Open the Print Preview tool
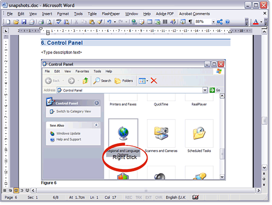Image resolution: width=272 pixels, height=205 pixels. 49,22
